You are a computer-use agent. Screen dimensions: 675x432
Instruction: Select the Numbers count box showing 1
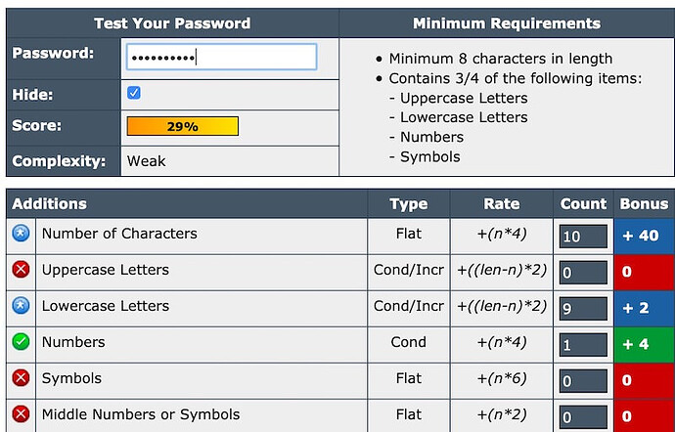tap(583, 345)
